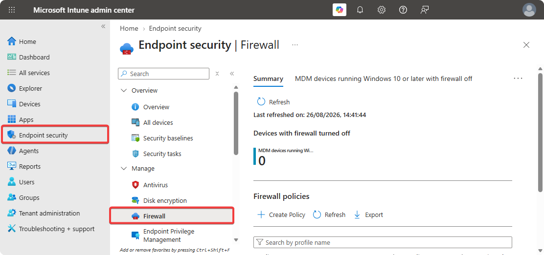Open the app launcher waffle icon
This screenshot has height=255, width=544.
[12, 10]
